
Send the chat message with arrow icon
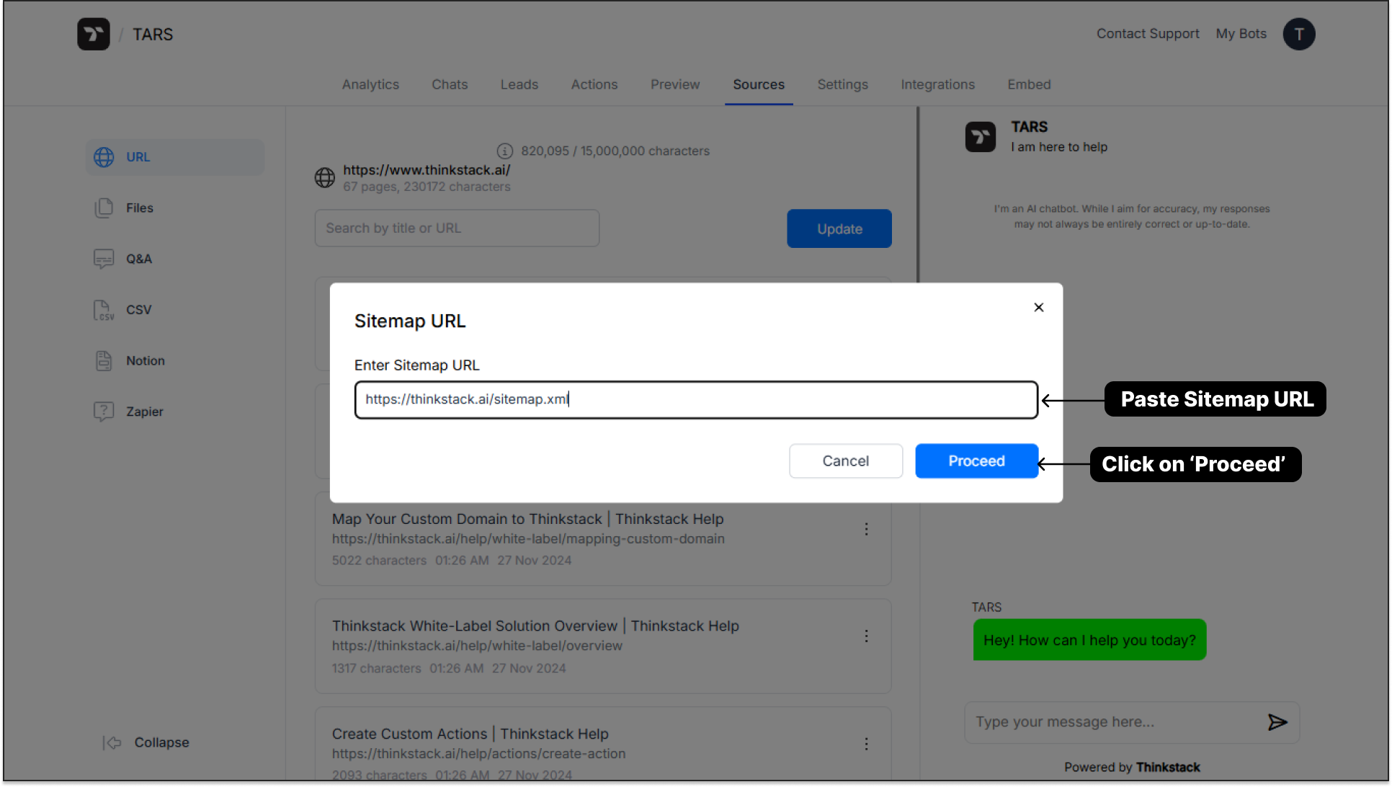[1277, 722]
